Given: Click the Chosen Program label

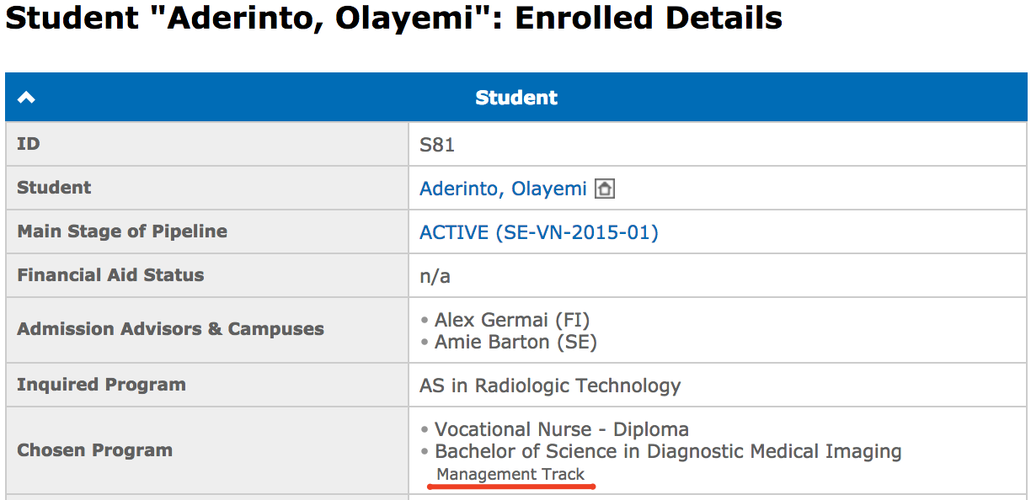Looking at the screenshot, I should click(x=94, y=450).
